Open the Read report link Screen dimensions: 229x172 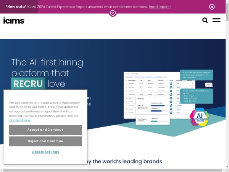pos(160,7)
